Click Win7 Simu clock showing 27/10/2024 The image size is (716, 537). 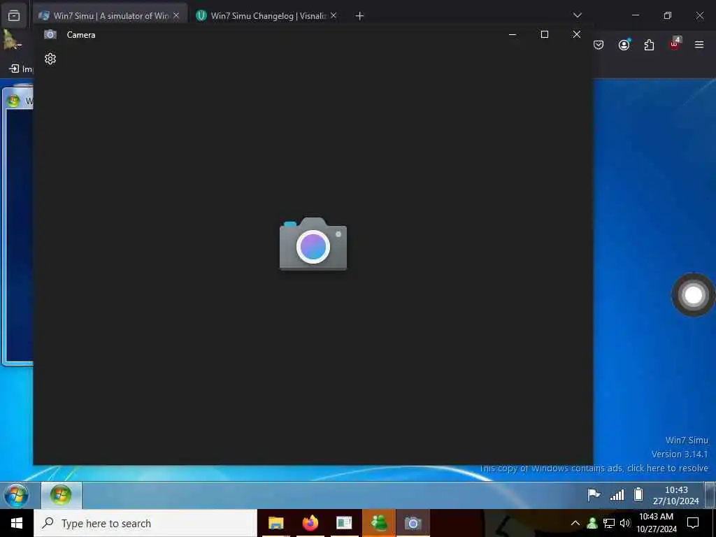pyautogui.click(x=676, y=496)
